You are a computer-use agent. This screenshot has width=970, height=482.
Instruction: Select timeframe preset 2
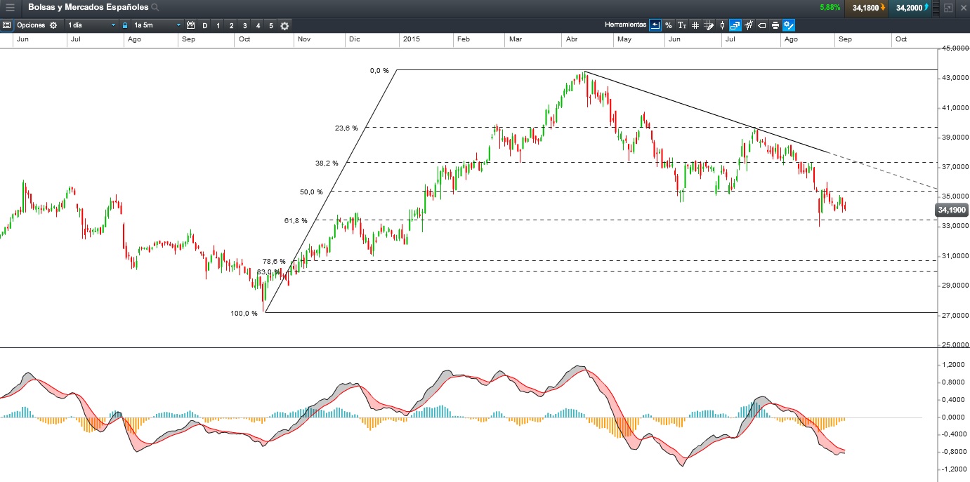pos(231,25)
